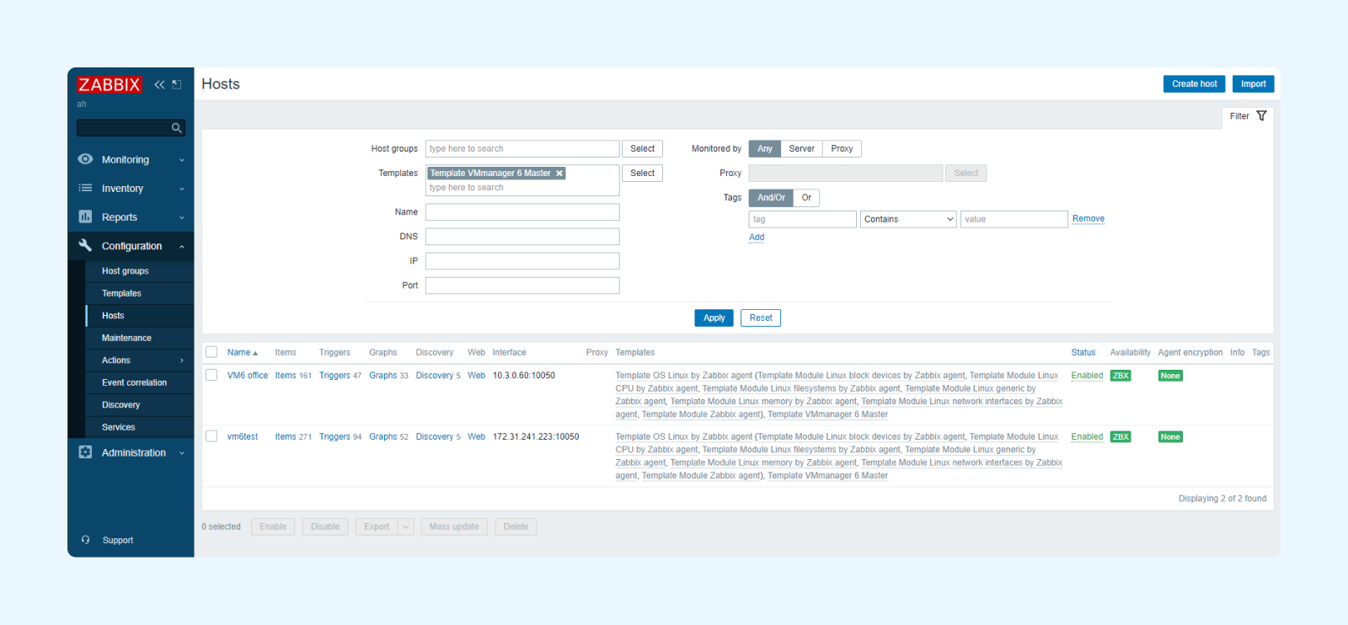The image size is (1348, 625).
Task: Click the sidebar hide icon
Action: click(177, 84)
